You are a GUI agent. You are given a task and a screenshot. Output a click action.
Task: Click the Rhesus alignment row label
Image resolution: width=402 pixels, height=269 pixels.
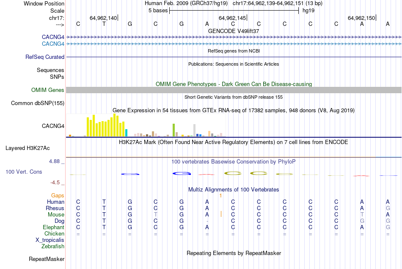(x=55, y=208)
